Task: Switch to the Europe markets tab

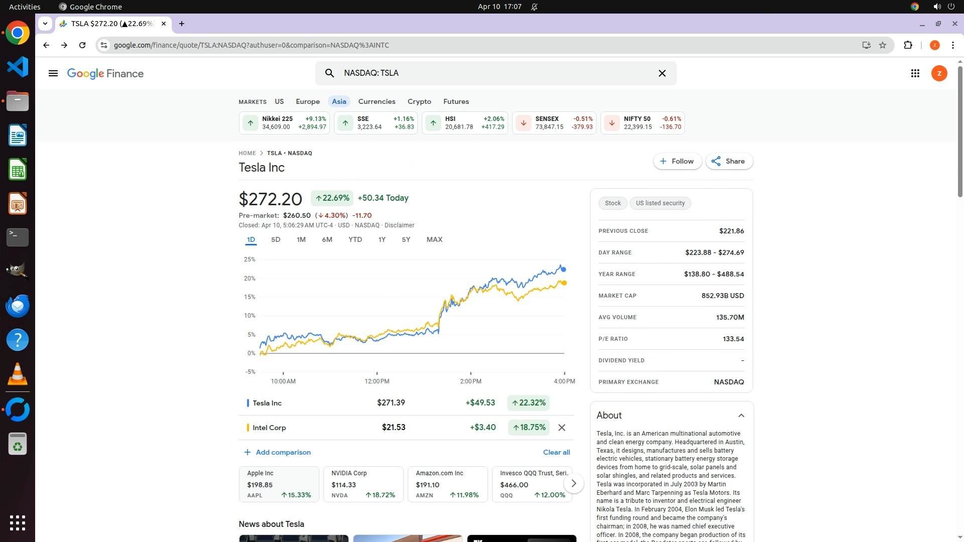Action: click(307, 101)
